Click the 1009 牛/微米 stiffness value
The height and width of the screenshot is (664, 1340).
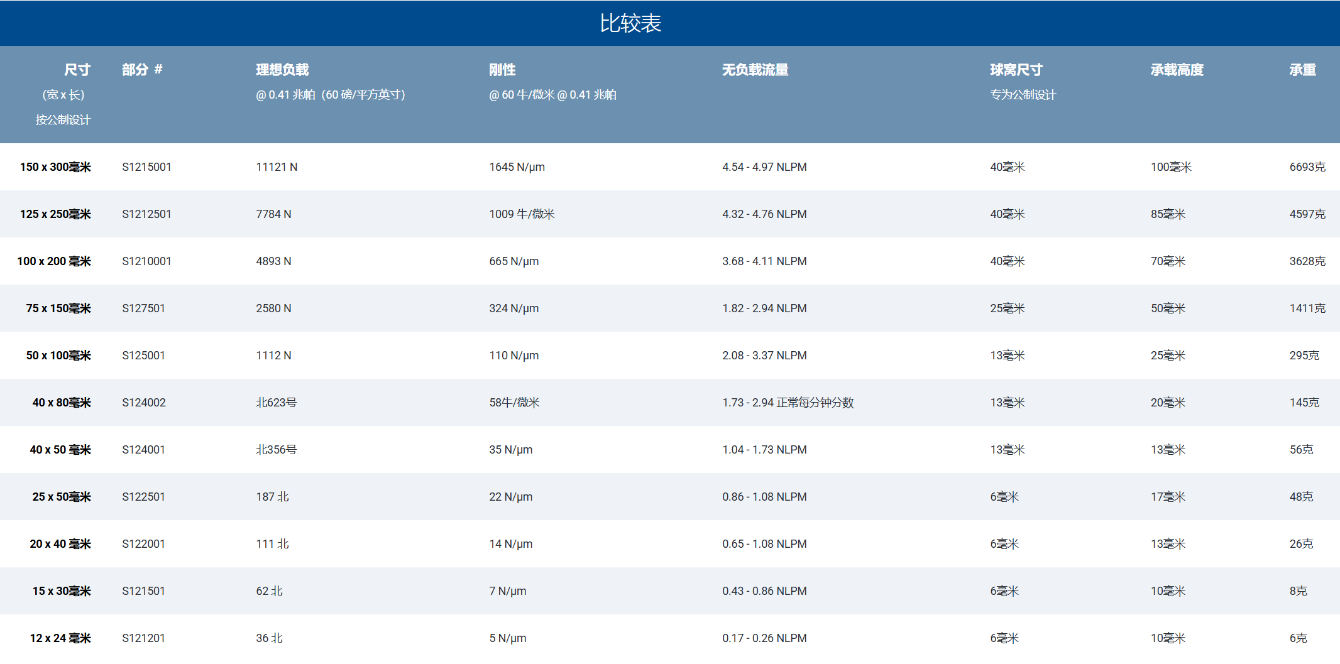point(522,214)
